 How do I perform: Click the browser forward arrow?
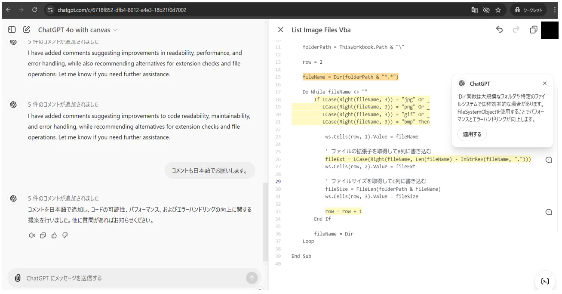(x=21, y=9)
